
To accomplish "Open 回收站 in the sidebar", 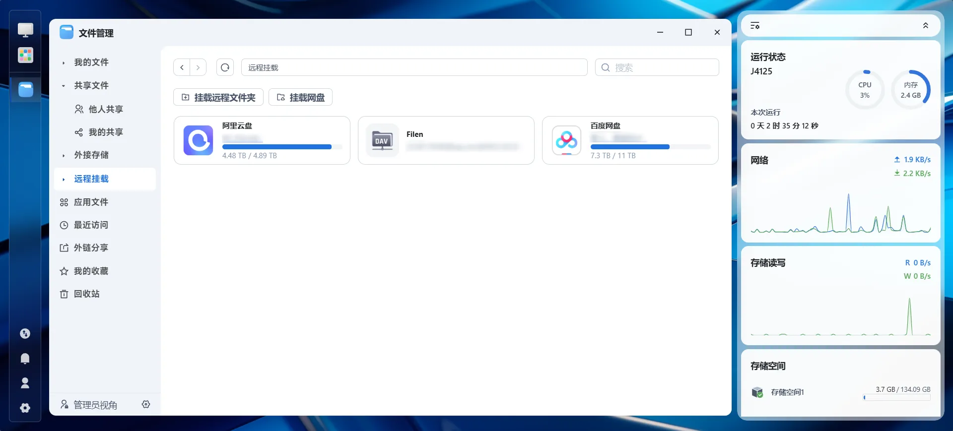I will pyautogui.click(x=87, y=294).
